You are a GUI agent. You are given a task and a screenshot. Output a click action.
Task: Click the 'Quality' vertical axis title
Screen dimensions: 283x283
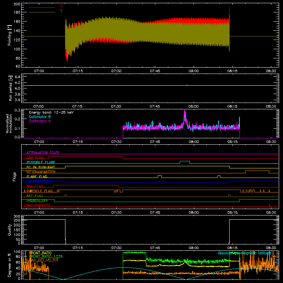tap(10, 230)
